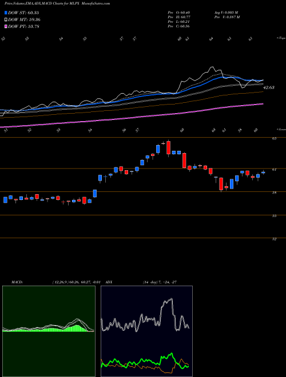Screen dimensions: 286x377
Task: Click the thick green +DI line in ADX panel
Action: point(145,360)
